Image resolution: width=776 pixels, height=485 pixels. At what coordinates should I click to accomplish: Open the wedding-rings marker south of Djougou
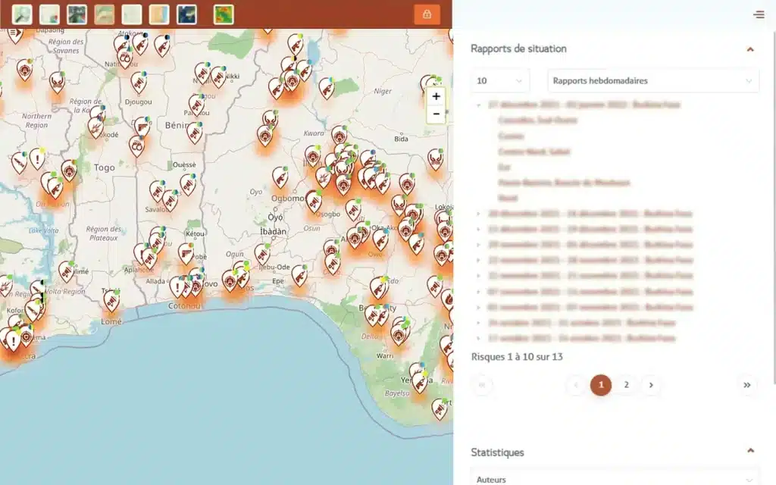137,146
